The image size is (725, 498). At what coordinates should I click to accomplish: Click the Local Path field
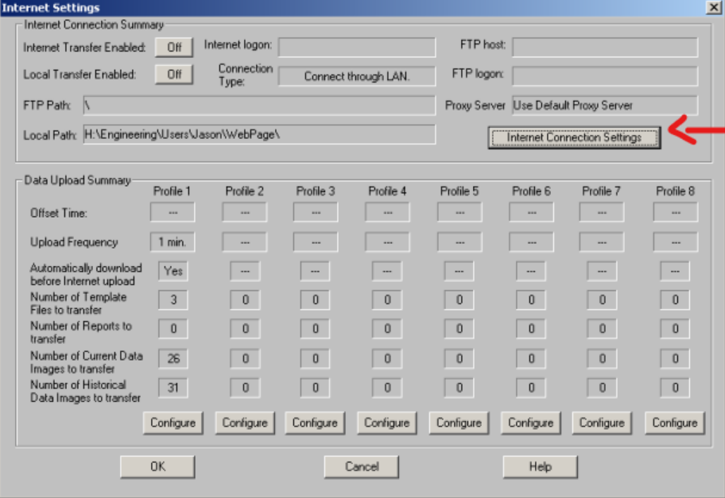tap(259, 135)
